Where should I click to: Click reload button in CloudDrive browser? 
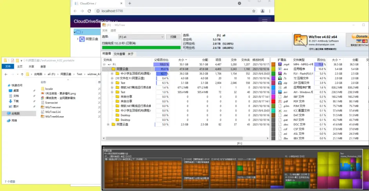89,11
